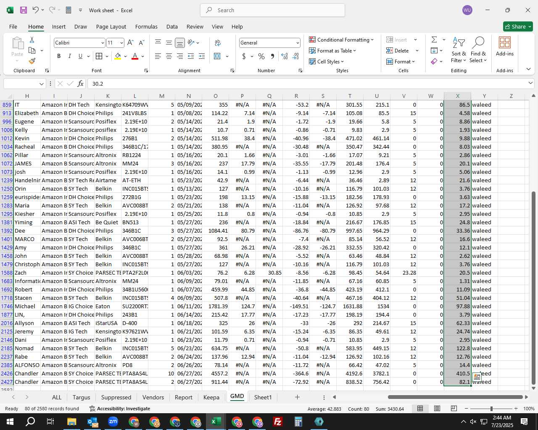Open the Delete cells dropdown arrow

[x=417, y=51]
